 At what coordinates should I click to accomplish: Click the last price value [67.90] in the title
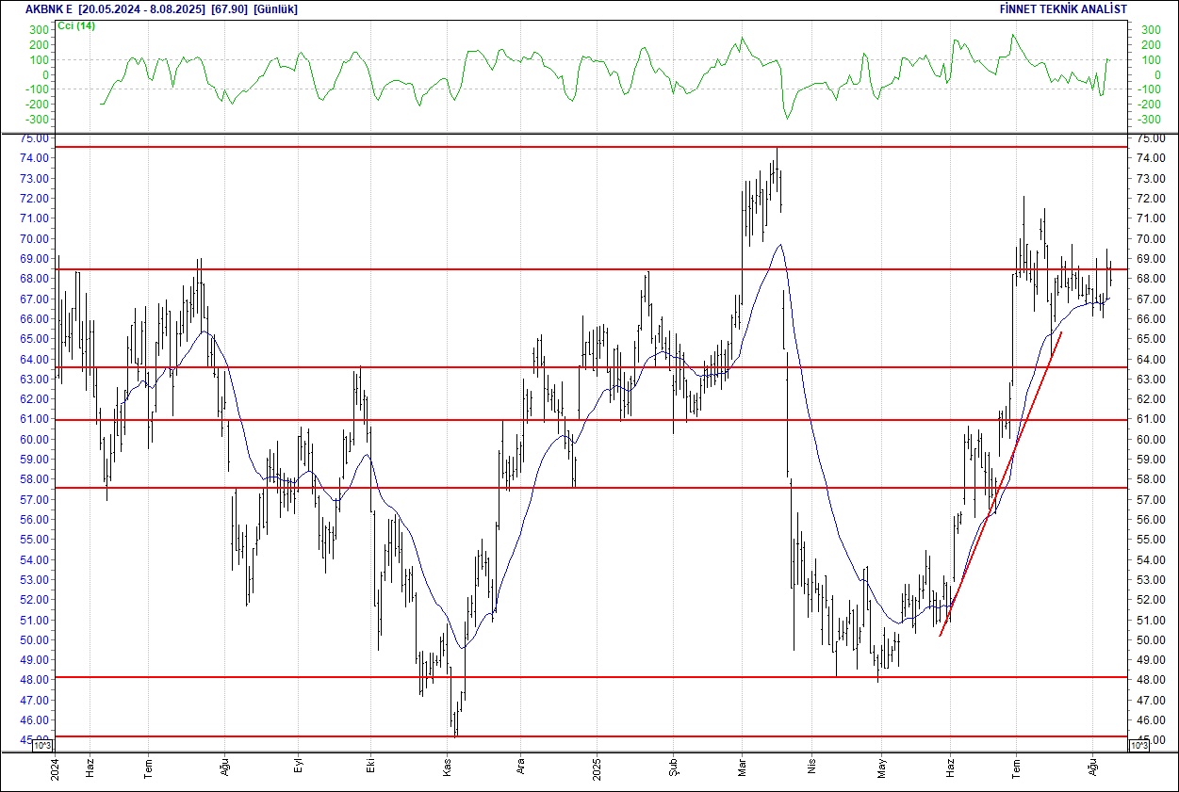point(229,8)
